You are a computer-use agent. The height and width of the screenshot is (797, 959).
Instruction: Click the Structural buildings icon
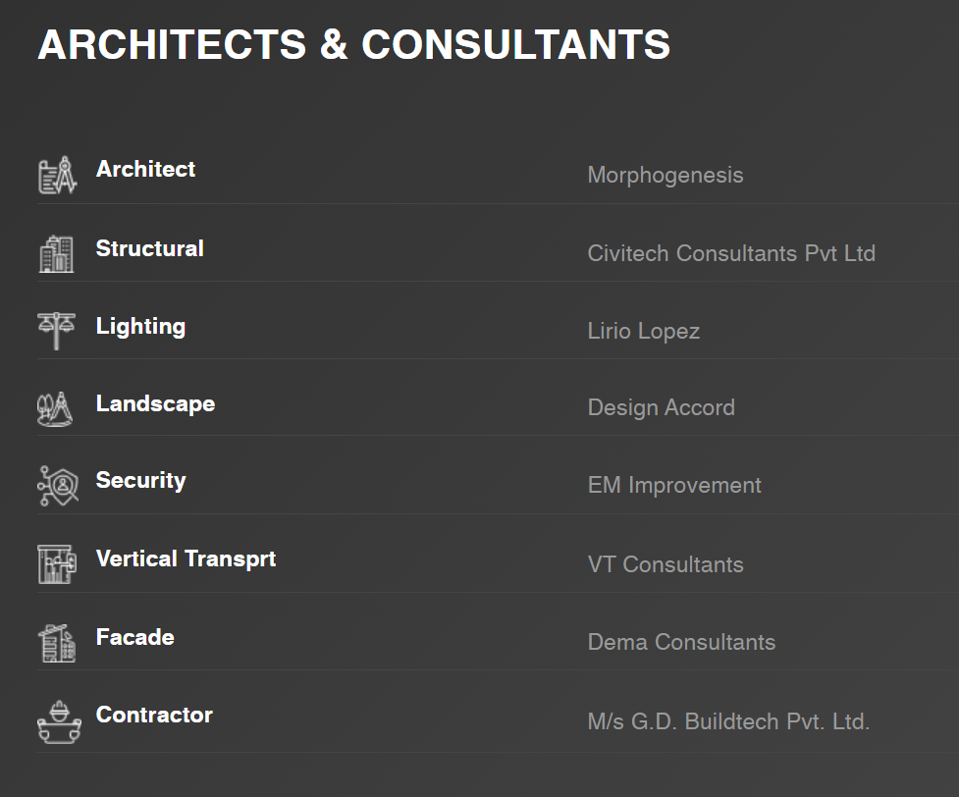coord(56,254)
